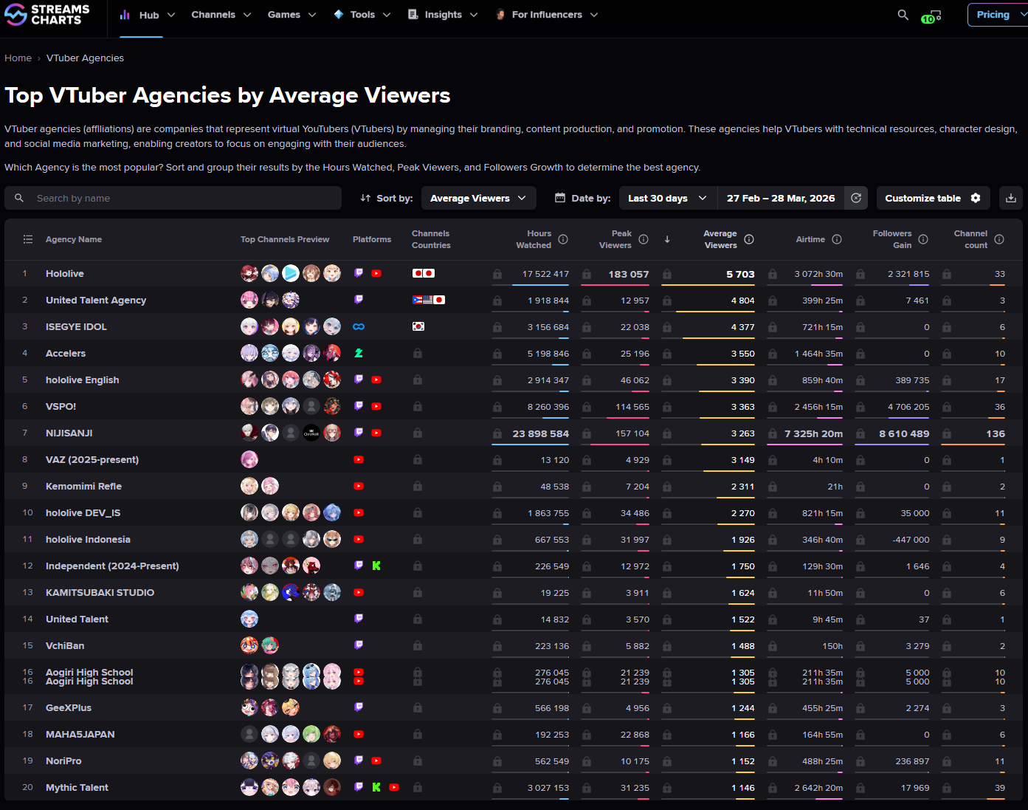This screenshot has width=1028, height=810.
Task: Click the download table icon
Action: 1010,198
